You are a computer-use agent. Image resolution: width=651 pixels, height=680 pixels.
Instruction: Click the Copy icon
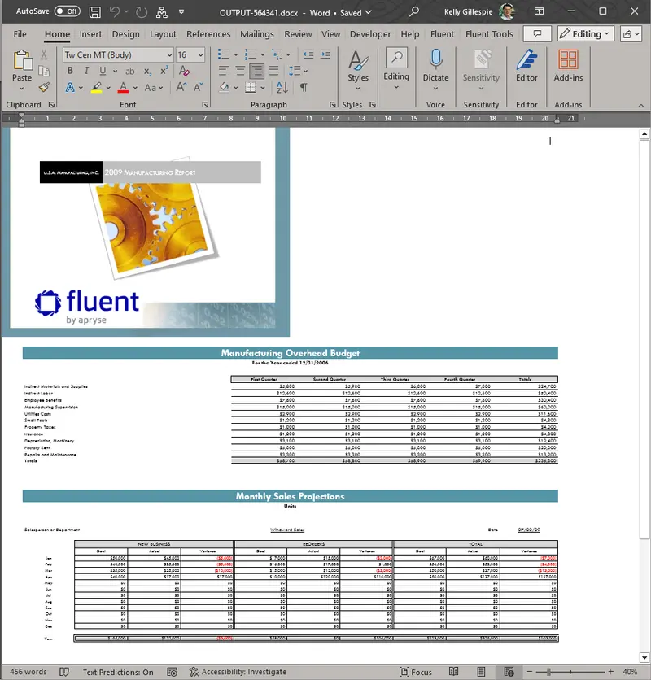44,71
